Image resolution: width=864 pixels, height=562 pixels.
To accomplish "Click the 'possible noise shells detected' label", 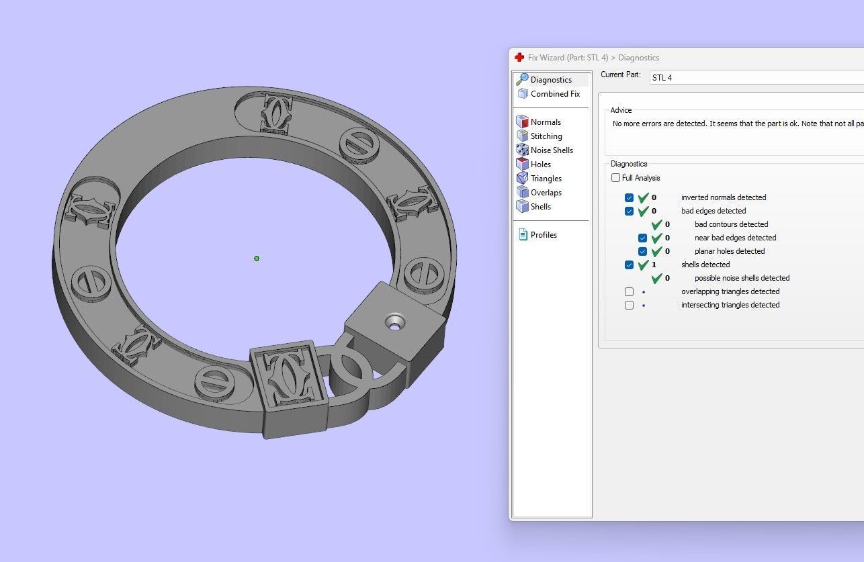I will 742,278.
